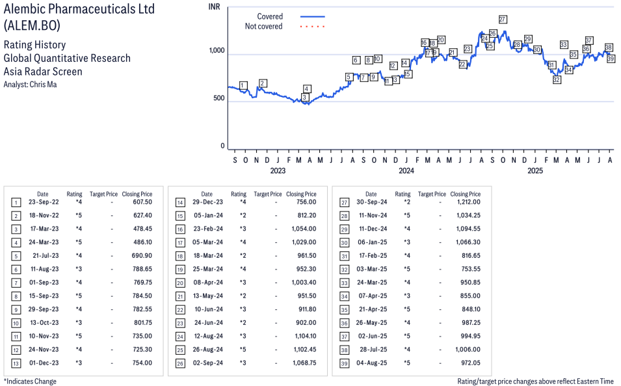Select the 'Global Quantitative Research' line

67,58
